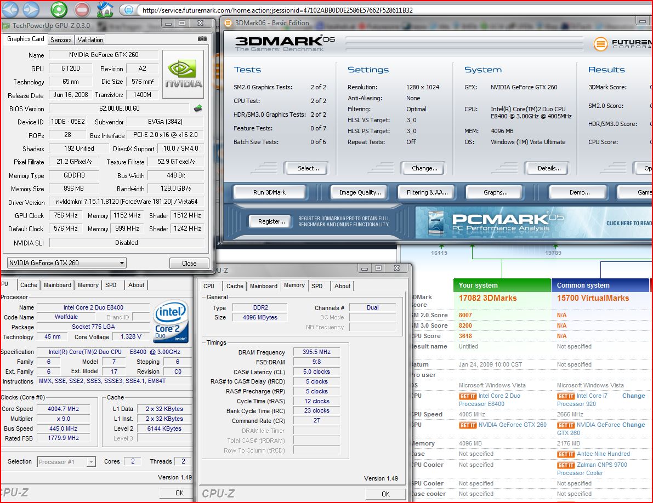
Task: Click the NVIDIA logo in GPU-Z
Action: (x=183, y=74)
